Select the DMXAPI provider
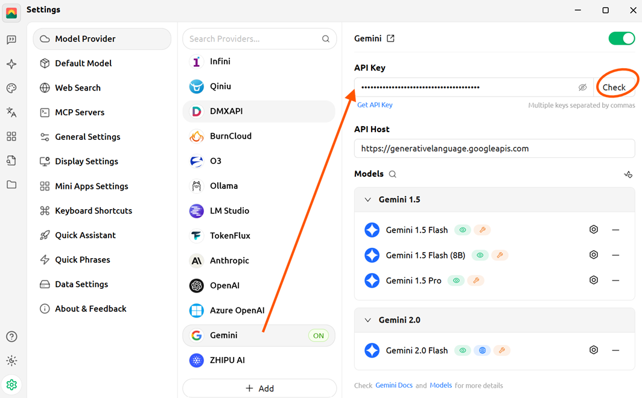The image size is (642, 398). (259, 112)
